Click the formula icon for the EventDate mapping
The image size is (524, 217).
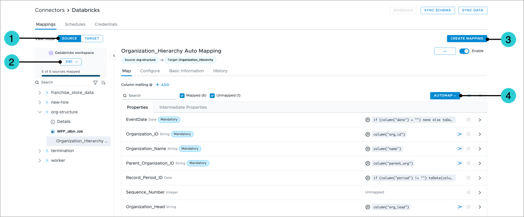pyautogui.click(x=368, y=120)
